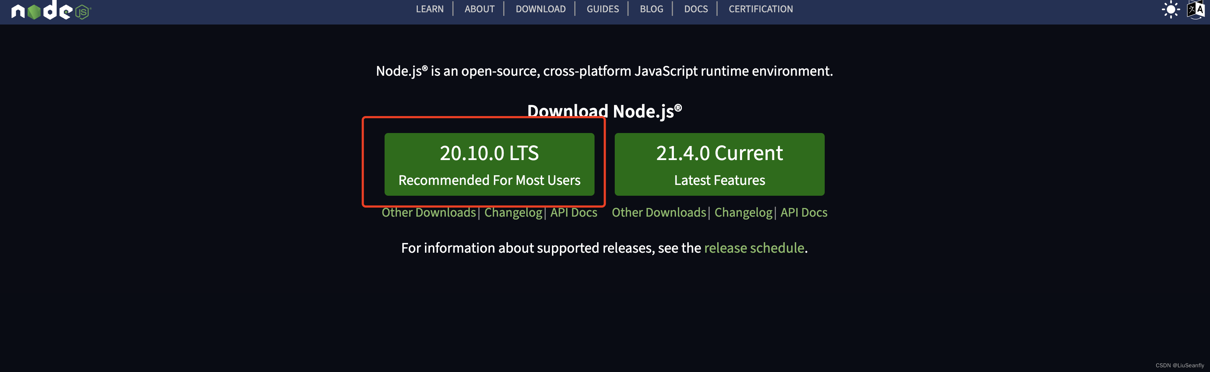The width and height of the screenshot is (1210, 372).
Task: Open the CERTIFICATION navigation item
Action: click(760, 9)
